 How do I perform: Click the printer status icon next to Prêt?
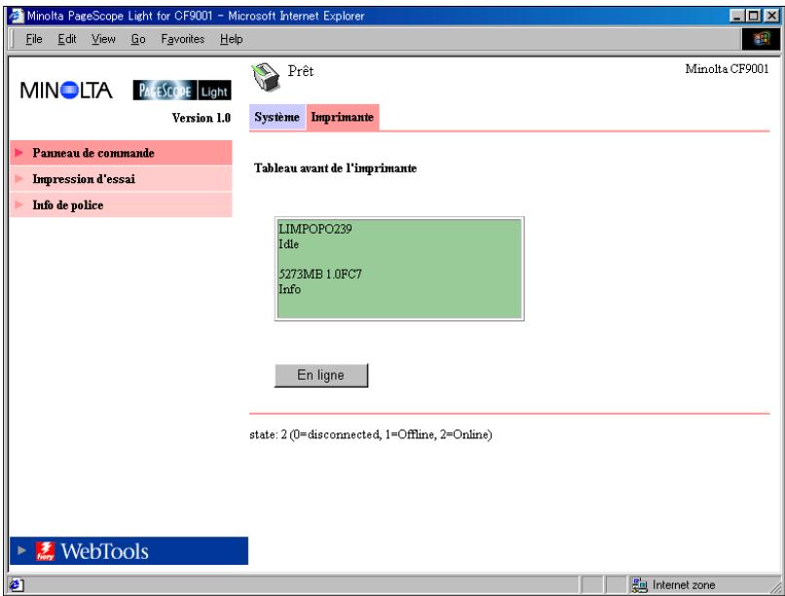266,77
